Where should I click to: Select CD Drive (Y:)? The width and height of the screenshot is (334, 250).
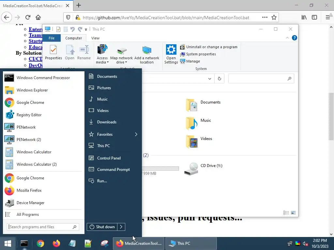point(204,169)
